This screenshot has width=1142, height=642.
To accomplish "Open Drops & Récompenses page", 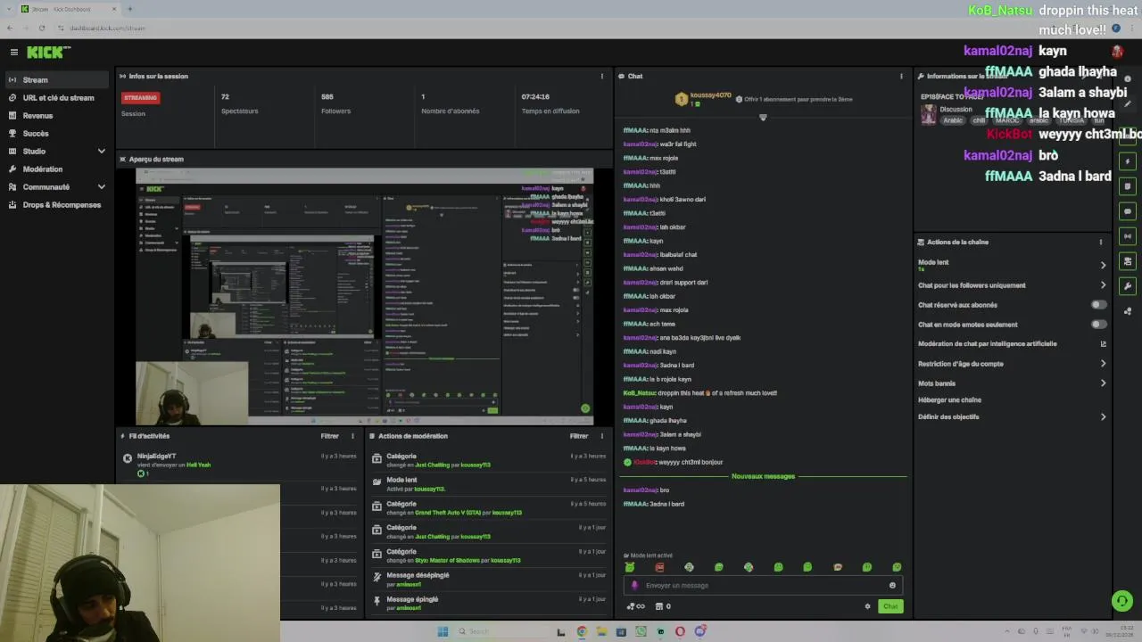I will [57, 205].
